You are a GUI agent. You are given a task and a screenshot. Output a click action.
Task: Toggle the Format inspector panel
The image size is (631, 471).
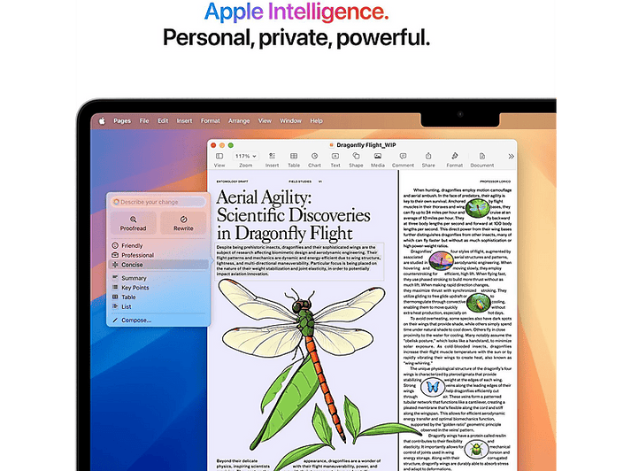455,156
